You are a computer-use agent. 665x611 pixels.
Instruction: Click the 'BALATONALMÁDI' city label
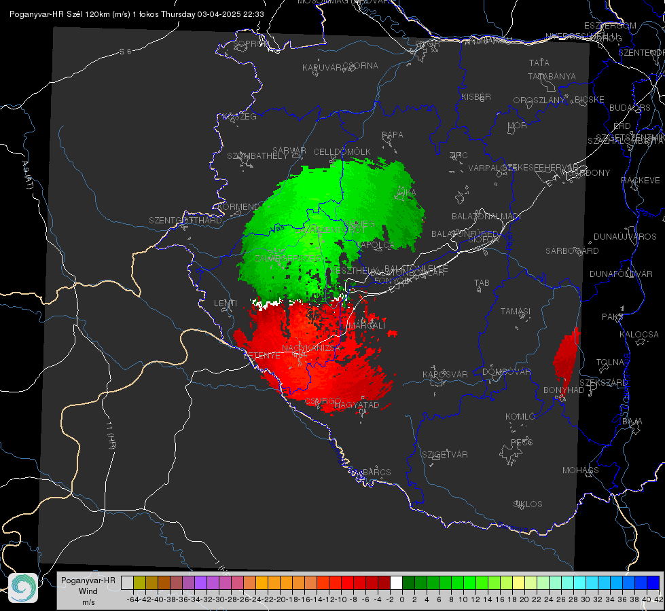486,217
